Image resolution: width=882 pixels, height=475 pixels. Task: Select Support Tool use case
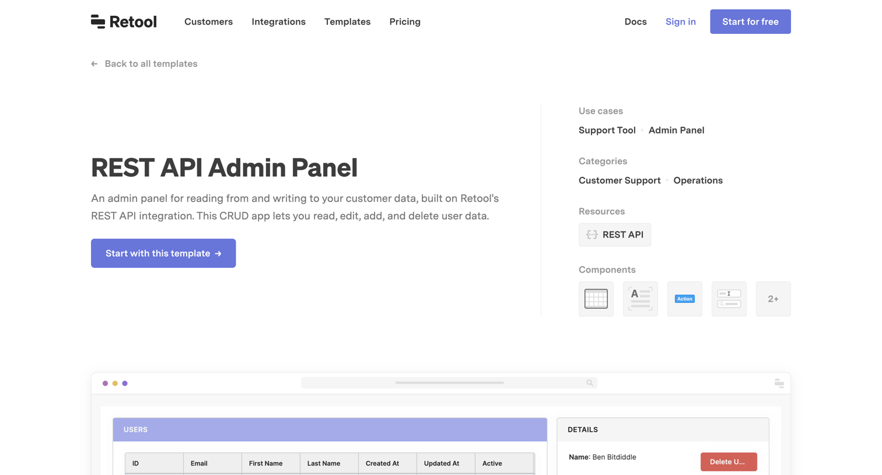coord(607,130)
